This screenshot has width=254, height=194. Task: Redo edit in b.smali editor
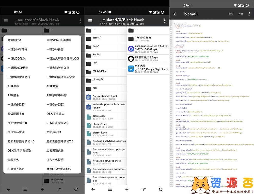(x=241, y=14)
